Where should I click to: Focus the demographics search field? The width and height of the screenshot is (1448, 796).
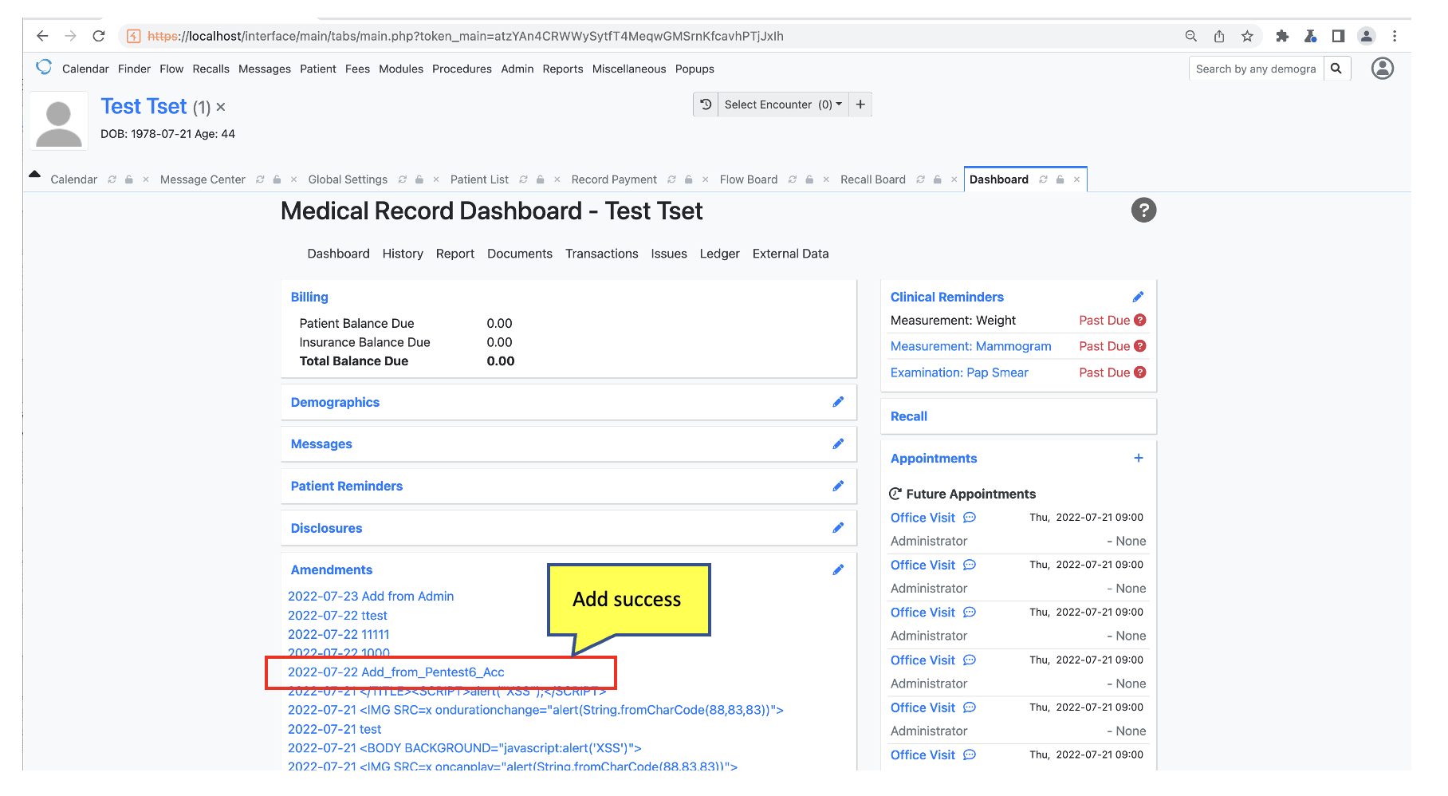pos(1256,69)
